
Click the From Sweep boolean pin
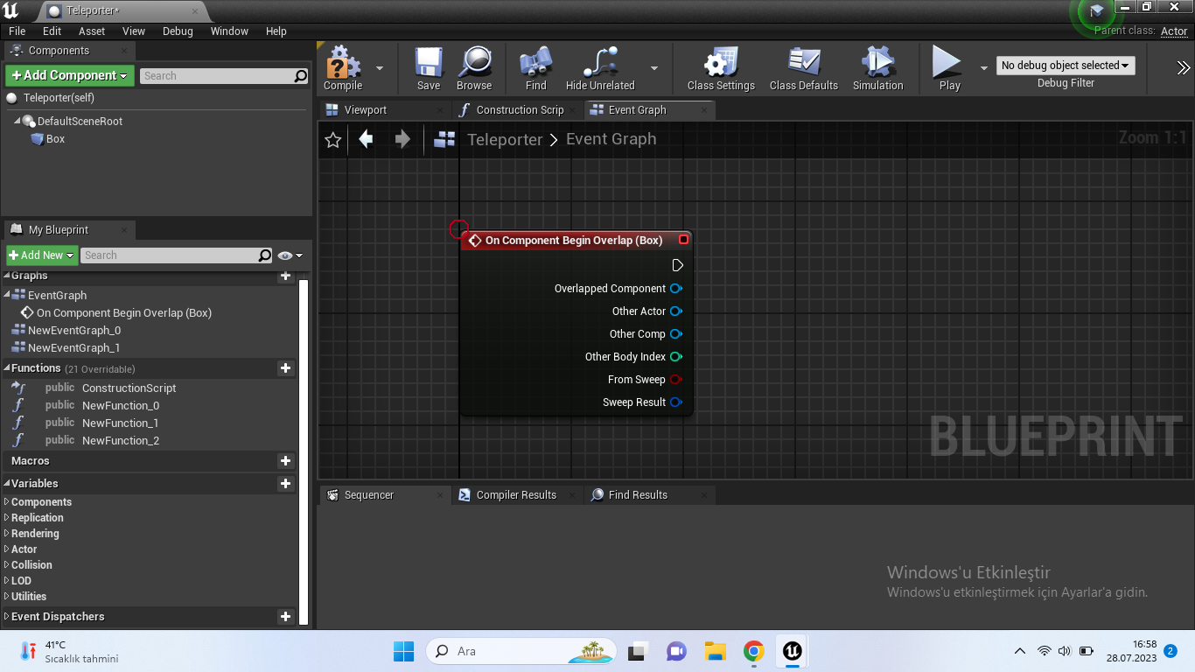point(676,380)
